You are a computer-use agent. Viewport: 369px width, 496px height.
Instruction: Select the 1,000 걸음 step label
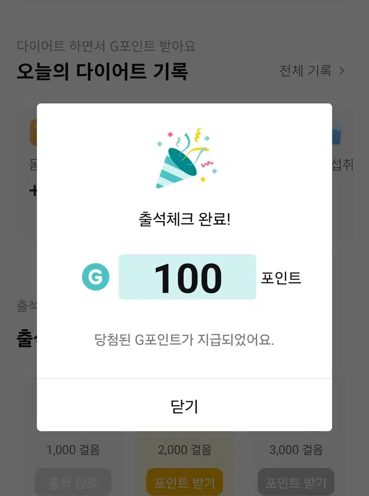pos(73,449)
